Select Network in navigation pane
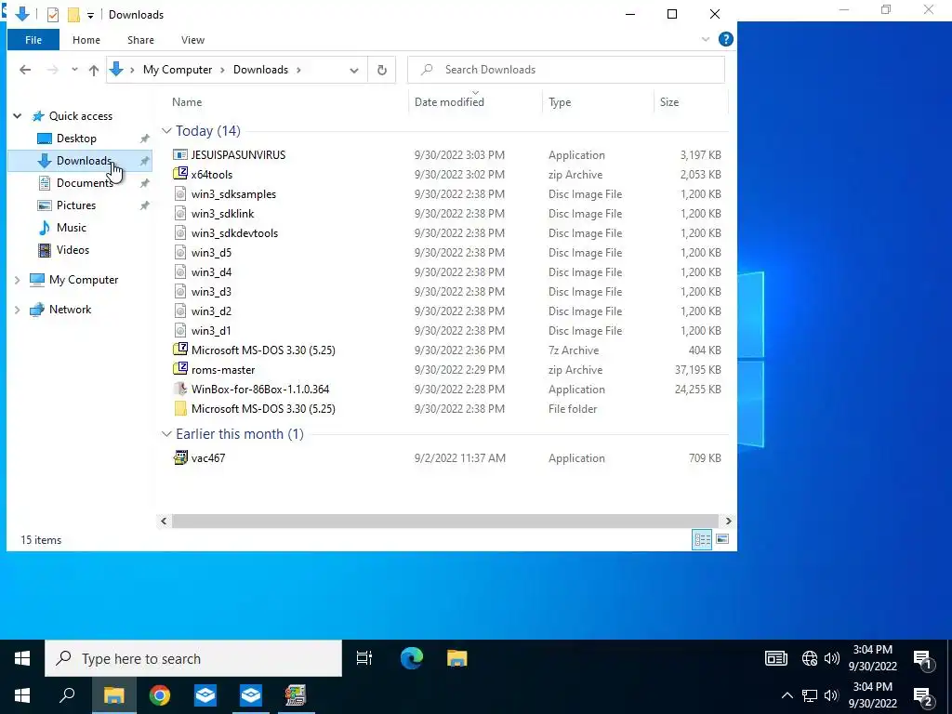Screen dimensions: 952x714 [70, 310]
